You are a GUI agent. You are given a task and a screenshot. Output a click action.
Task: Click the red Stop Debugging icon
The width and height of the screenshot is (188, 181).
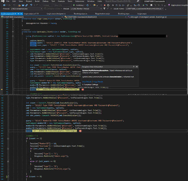(105, 5)
